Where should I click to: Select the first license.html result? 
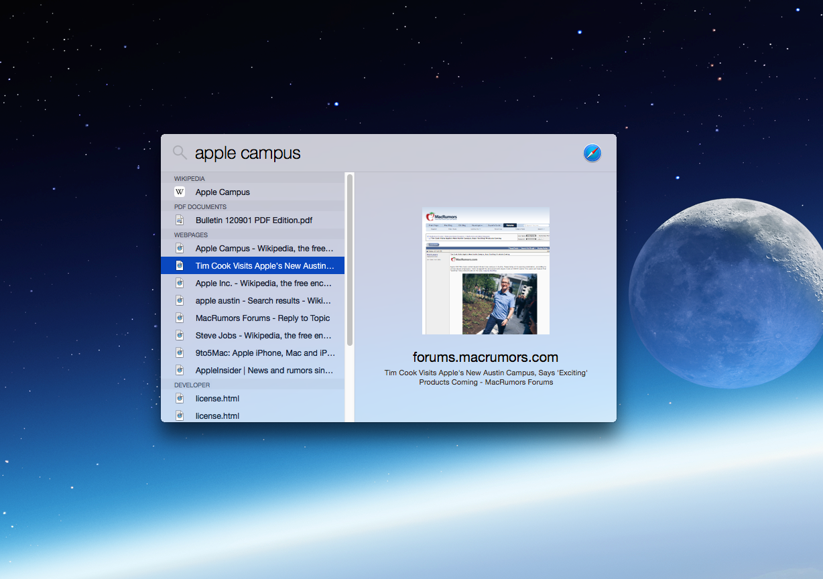pos(253,398)
